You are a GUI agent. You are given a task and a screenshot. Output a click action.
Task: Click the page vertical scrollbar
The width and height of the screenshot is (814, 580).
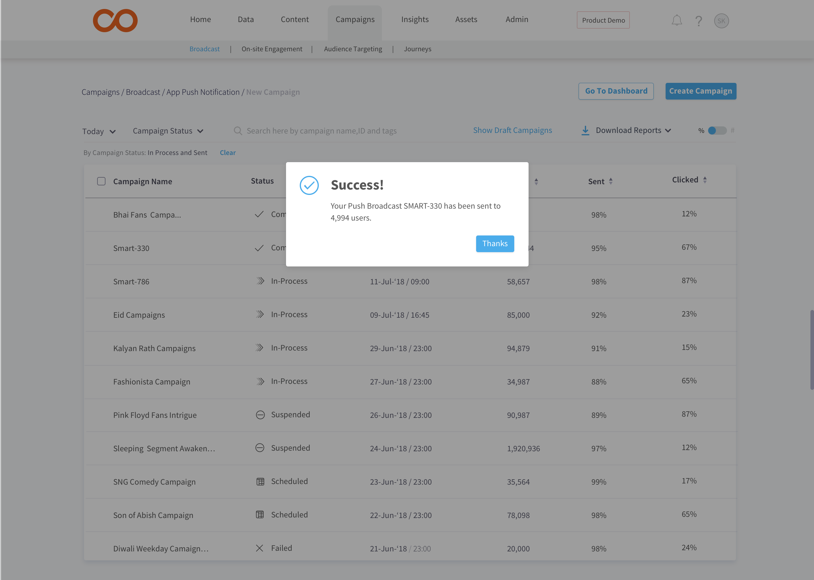812,349
